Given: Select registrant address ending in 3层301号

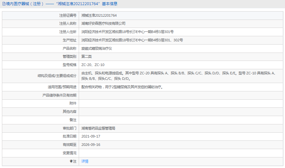Looking at the screenshot, I should coord(128,32).
